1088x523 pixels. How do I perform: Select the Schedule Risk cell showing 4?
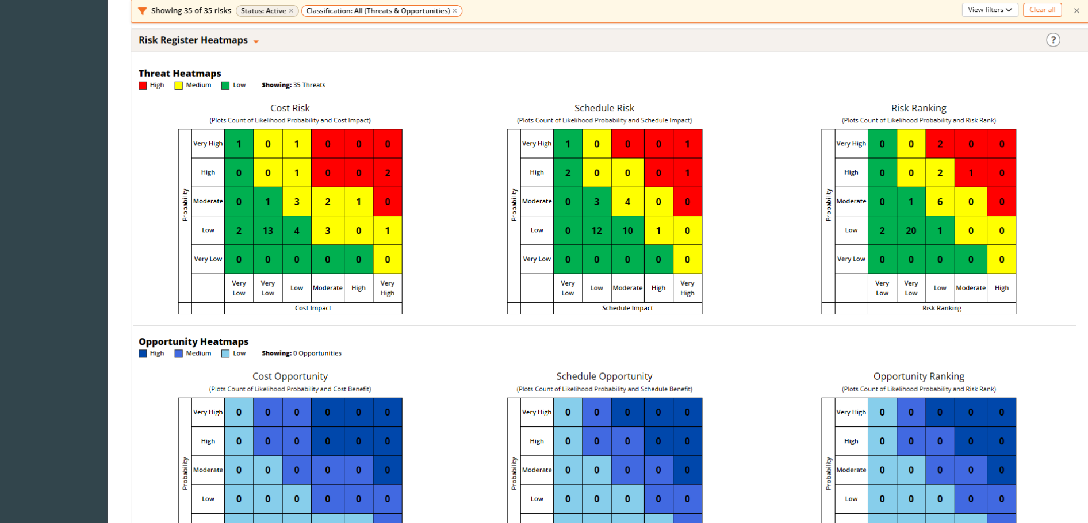pyautogui.click(x=627, y=202)
